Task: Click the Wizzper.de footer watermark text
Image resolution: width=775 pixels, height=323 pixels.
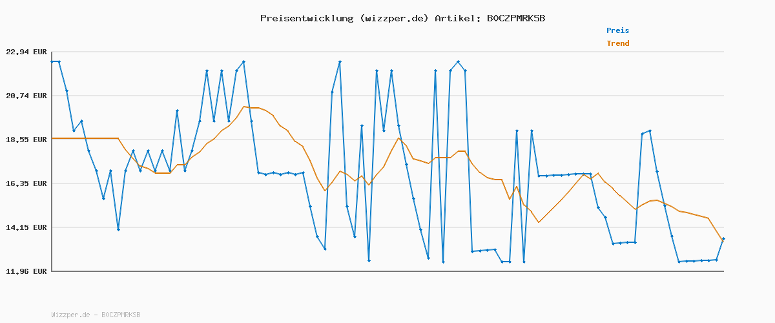Action: pos(96,315)
